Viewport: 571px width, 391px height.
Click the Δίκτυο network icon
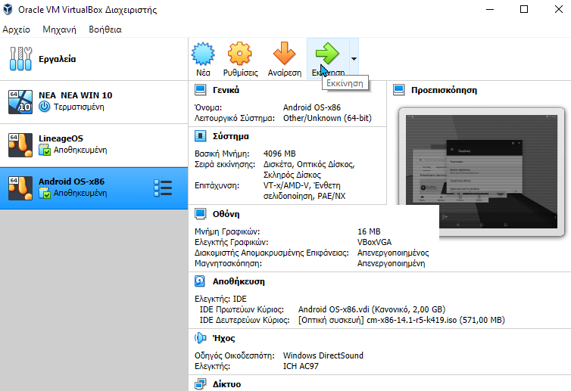200,384
